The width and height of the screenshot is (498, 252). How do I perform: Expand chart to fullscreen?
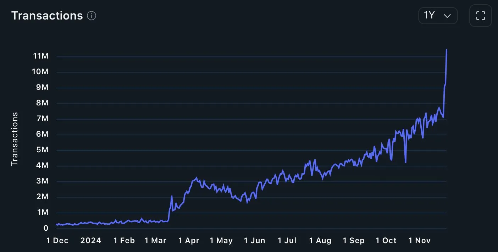[480, 16]
